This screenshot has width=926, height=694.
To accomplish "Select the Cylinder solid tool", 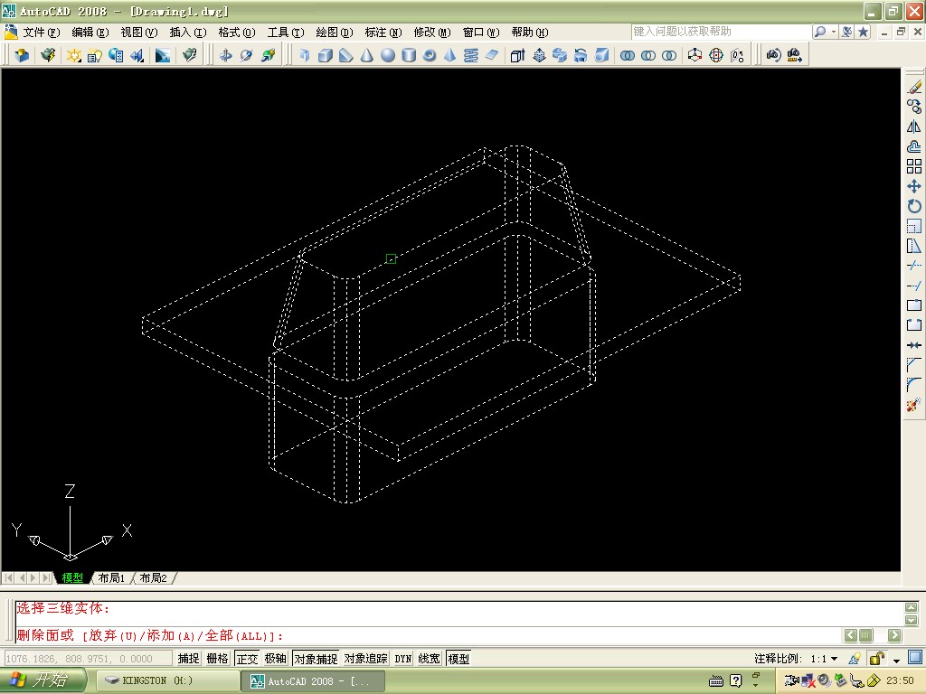I will point(409,55).
